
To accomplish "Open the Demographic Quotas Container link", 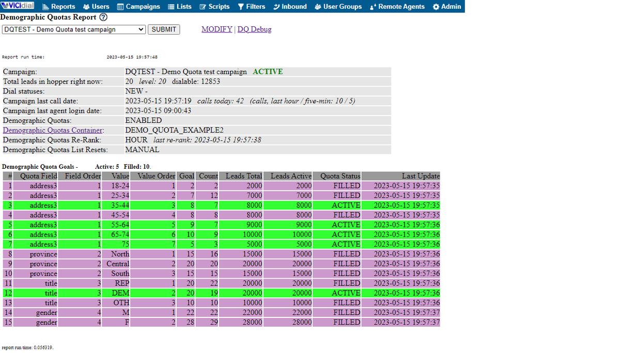I will (x=53, y=130).
